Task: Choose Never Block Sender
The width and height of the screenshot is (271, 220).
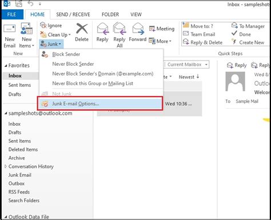Action: point(101,64)
